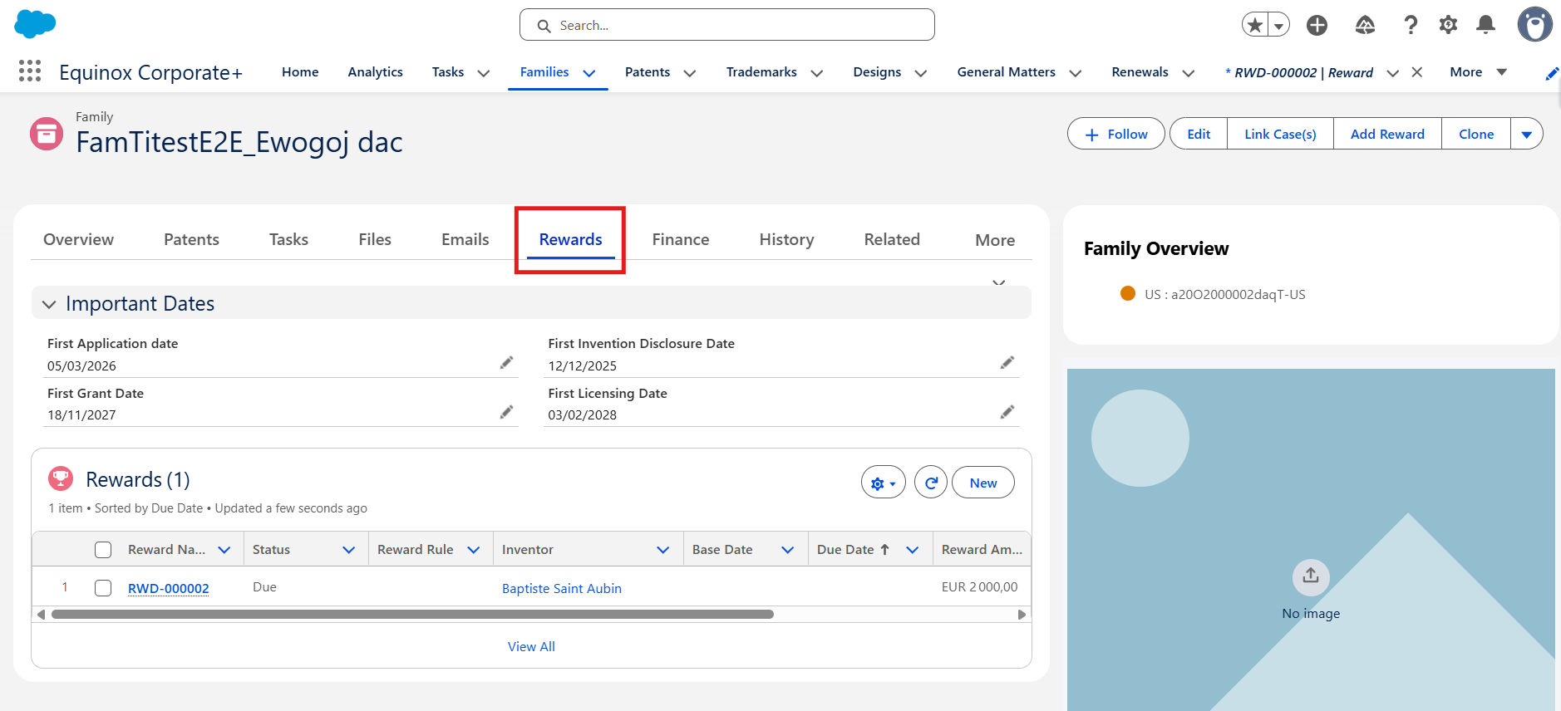The height and width of the screenshot is (711, 1561).
Task: Expand the Renewals navigation dropdown
Action: [x=1189, y=73]
